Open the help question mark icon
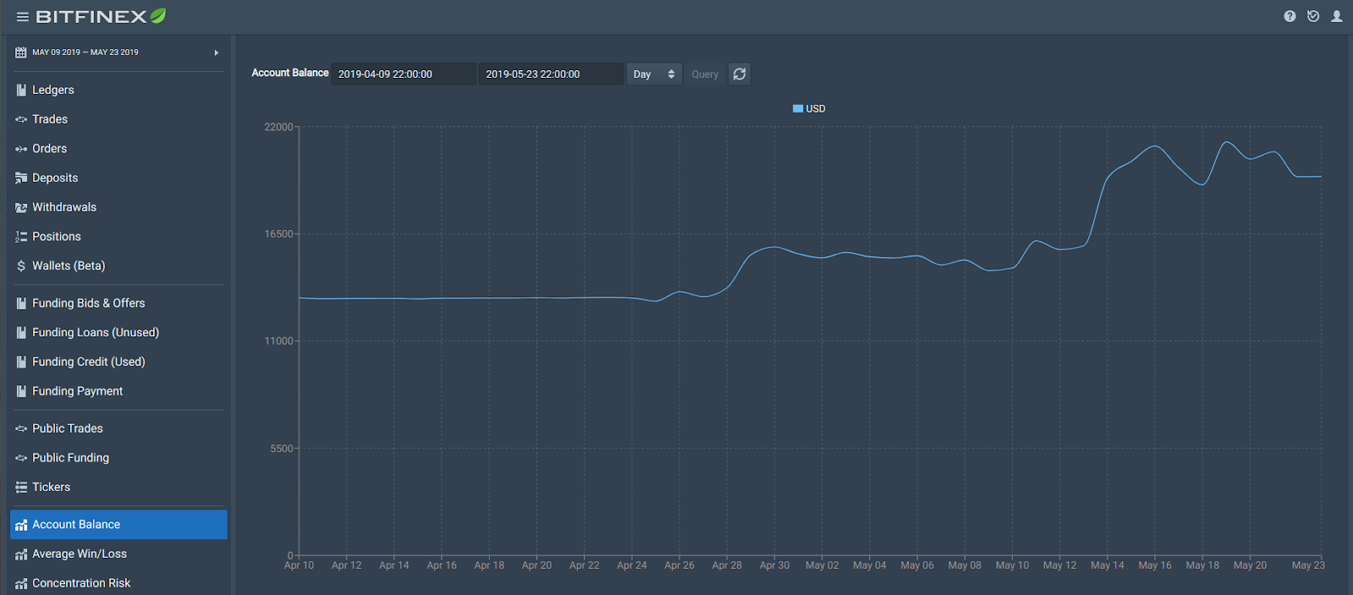The width and height of the screenshot is (1353, 595). (x=1290, y=16)
